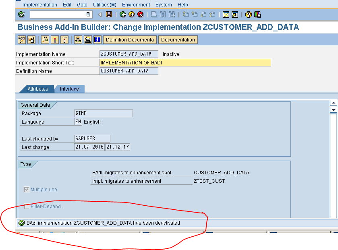Switch to the Interface tab

pyautogui.click(x=69, y=89)
